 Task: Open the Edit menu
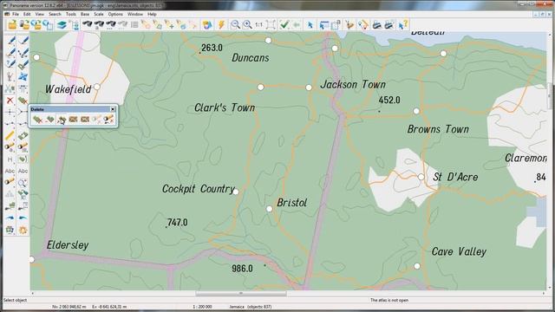[x=27, y=14]
